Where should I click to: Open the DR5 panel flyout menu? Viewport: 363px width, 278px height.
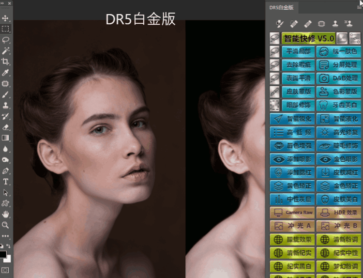click(x=359, y=7)
